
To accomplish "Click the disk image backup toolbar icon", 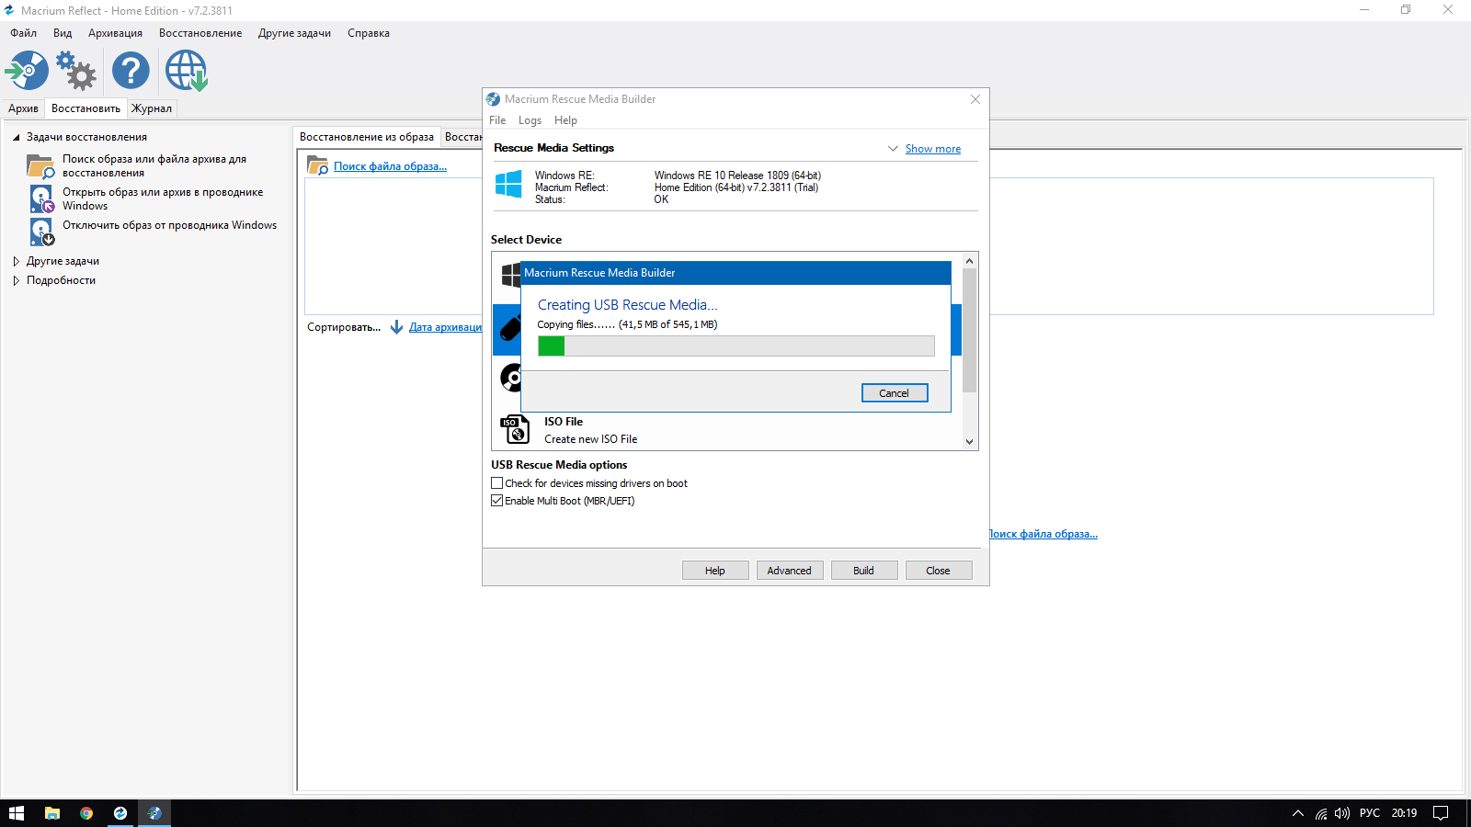I will 28,71.
